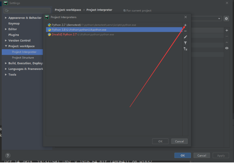Click Apply button in Settings

pyautogui.click(x=221, y=155)
